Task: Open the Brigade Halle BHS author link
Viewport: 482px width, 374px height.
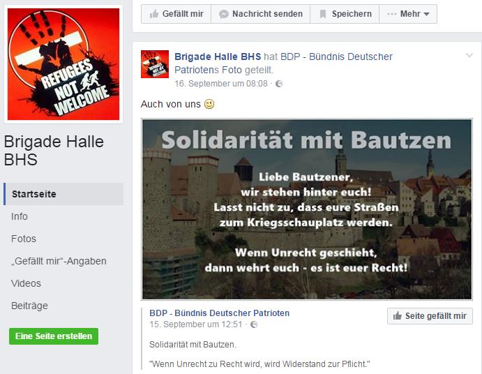Action: pyautogui.click(x=218, y=57)
